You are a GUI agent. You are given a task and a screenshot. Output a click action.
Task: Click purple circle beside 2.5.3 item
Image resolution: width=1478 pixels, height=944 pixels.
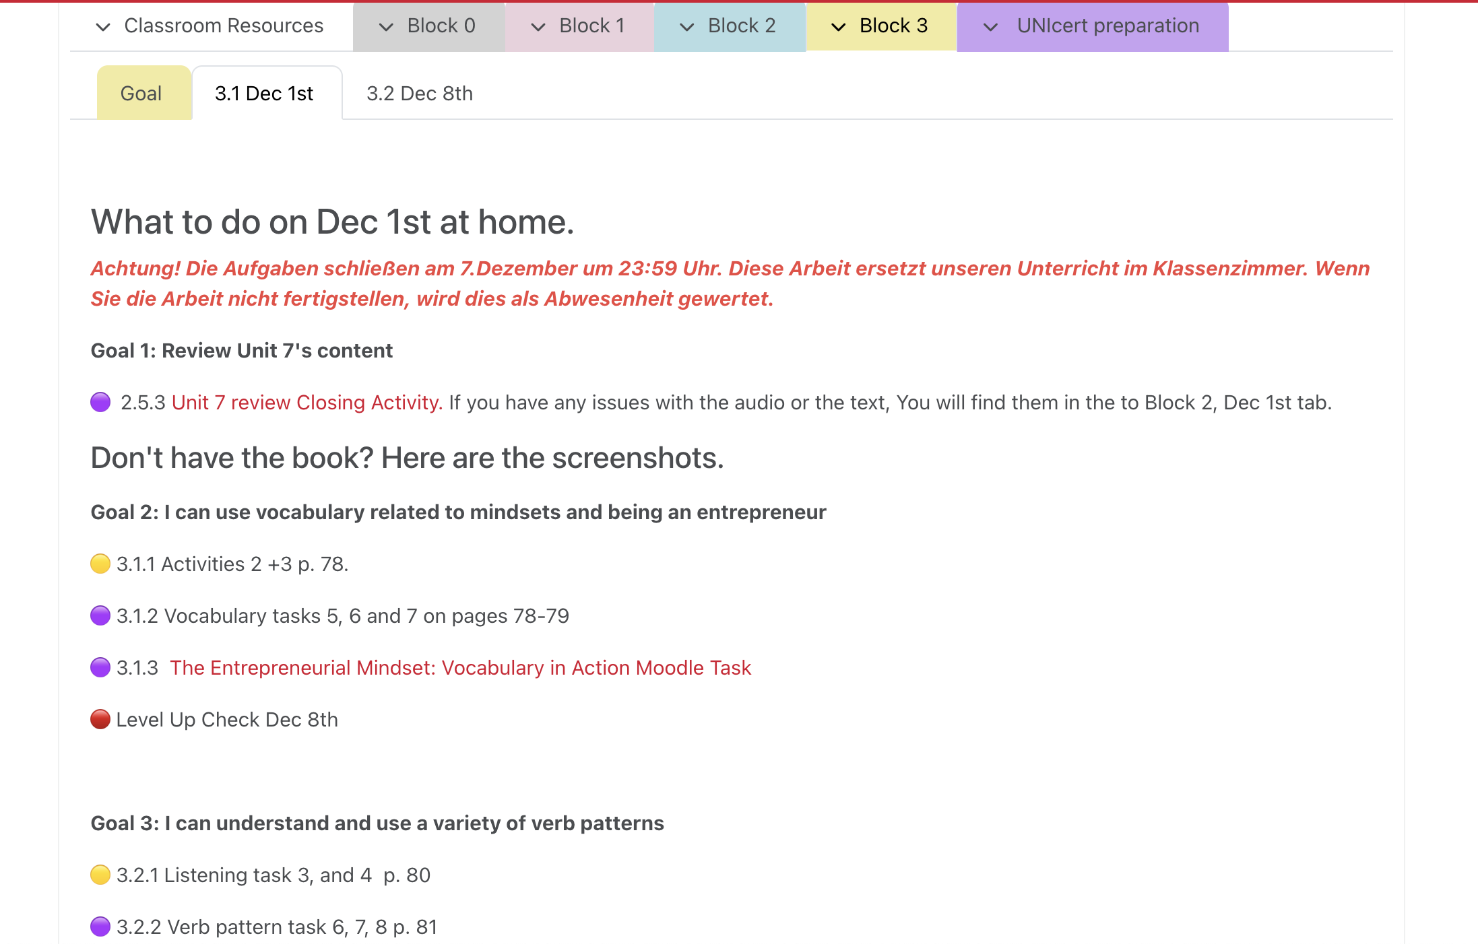pyautogui.click(x=100, y=402)
